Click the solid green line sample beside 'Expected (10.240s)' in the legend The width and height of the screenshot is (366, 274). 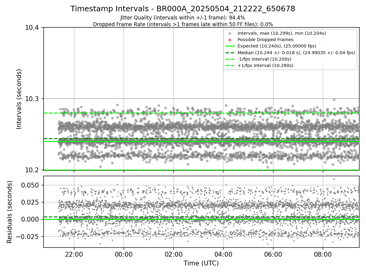click(x=230, y=46)
